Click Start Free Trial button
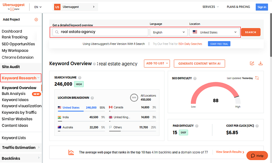 (x=219, y=44)
